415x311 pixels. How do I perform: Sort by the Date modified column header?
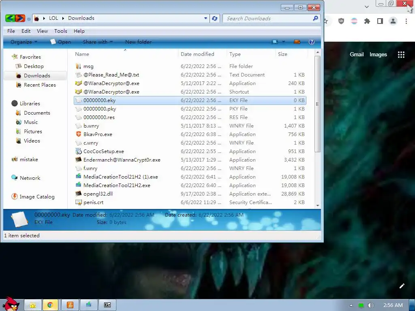(202, 54)
